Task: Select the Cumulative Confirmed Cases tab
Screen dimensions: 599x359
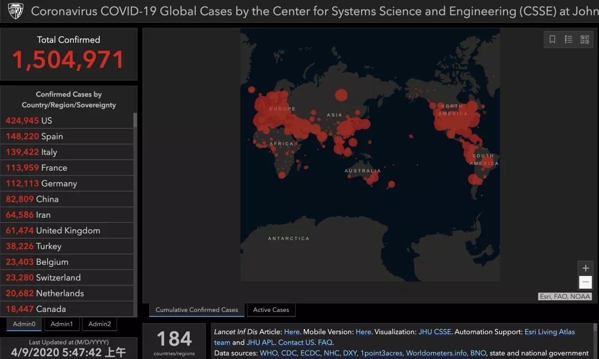Action: (x=196, y=310)
